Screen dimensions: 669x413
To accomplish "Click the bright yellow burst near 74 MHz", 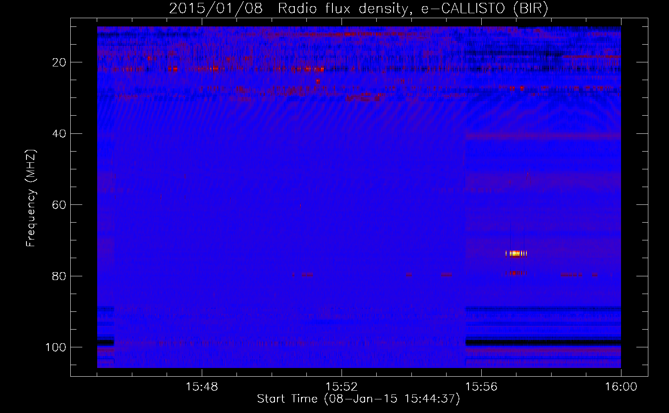I will (516, 254).
